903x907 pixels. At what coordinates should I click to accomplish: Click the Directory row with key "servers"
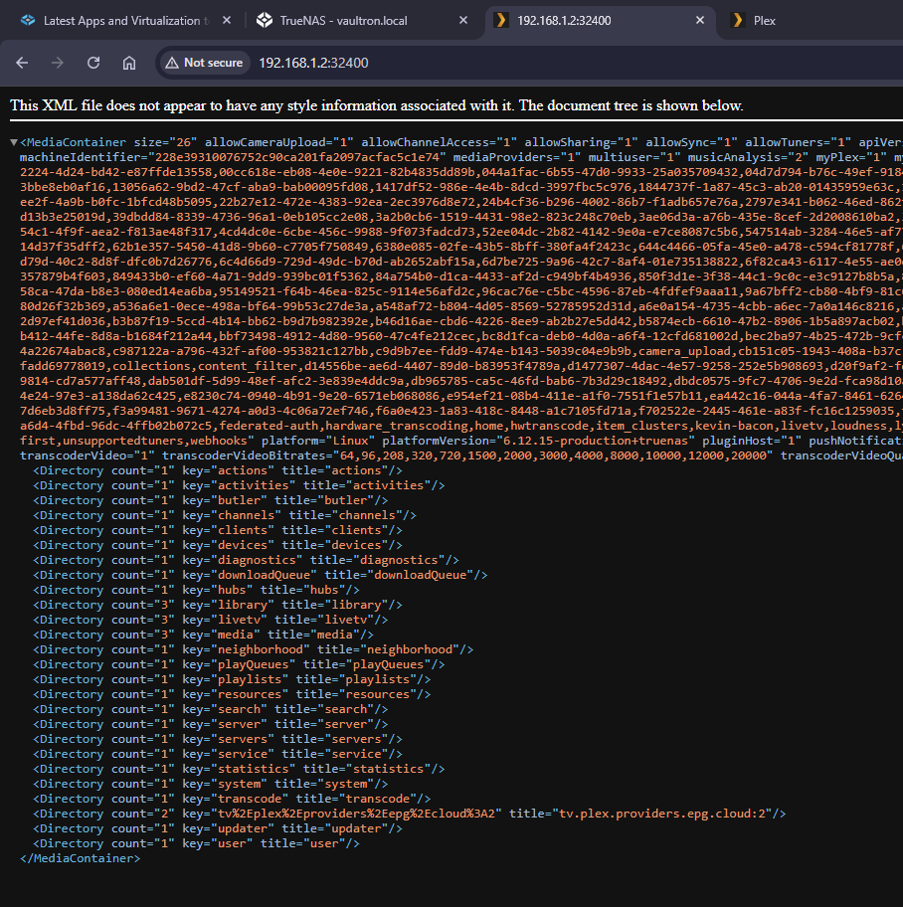click(218, 739)
